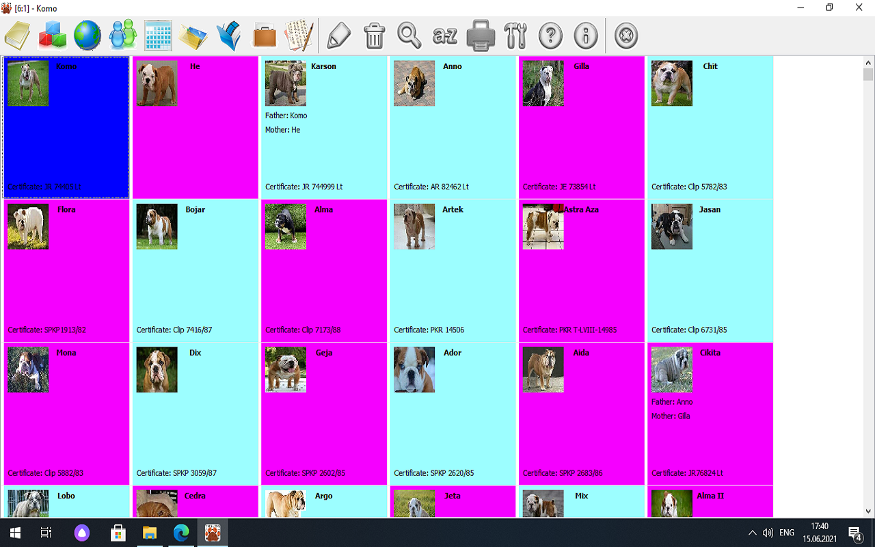Click the text "Mother: Gilla"
The width and height of the screenshot is (875, 547).
671,416
